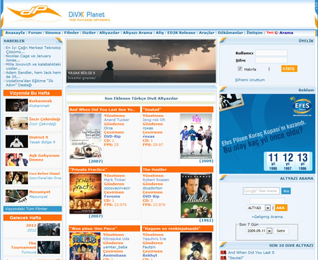The image size is (318, 260).
Task: Choose the 13 yıl 1996 answer
Action: 302,161
